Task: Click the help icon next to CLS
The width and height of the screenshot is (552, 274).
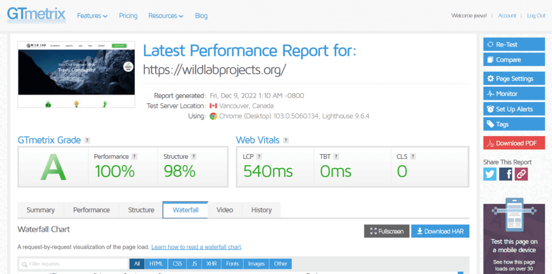Action: tap(413, 157)
